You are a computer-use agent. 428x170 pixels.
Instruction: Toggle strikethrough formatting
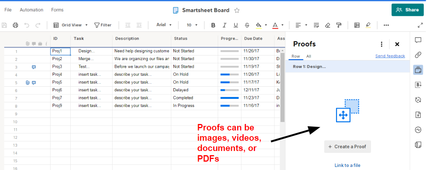(x=247, y=25)
